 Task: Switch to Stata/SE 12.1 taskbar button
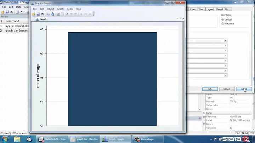[x=52, y=139]
